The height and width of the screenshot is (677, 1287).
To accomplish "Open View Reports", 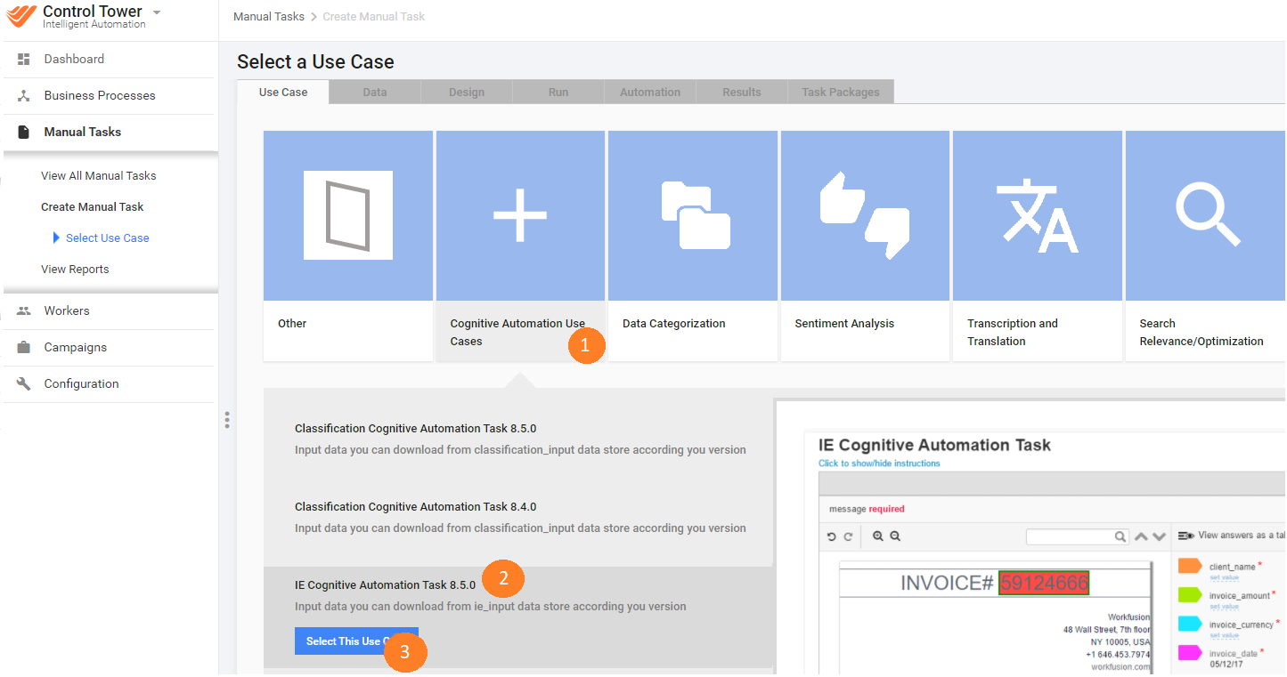I will point(75,269).
